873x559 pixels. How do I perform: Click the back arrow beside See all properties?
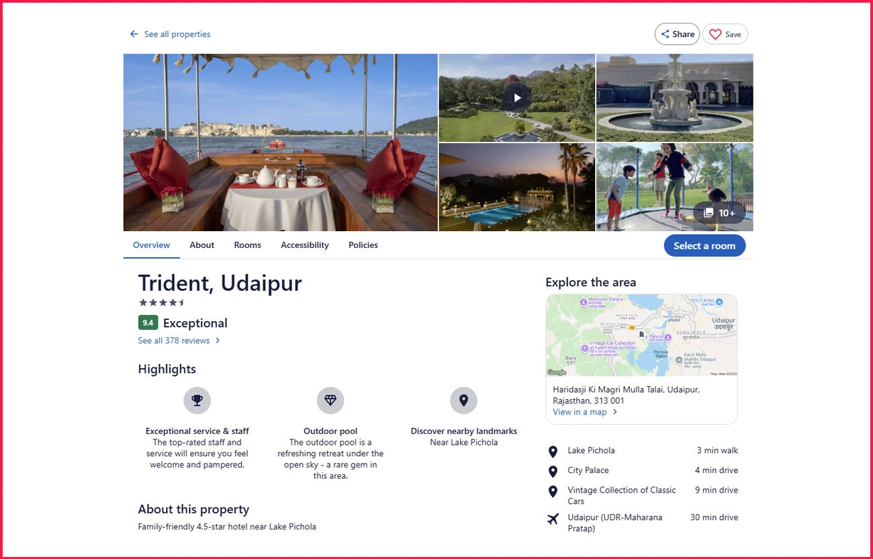tap(134, 34)
